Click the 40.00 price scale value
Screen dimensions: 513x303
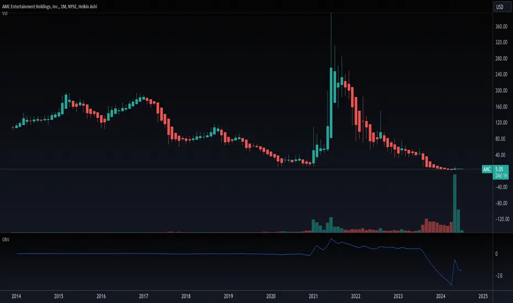pos(500,155)
